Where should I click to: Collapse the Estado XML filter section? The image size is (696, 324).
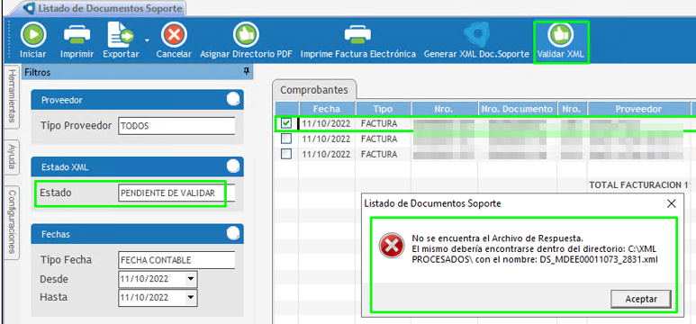point(233,166)
